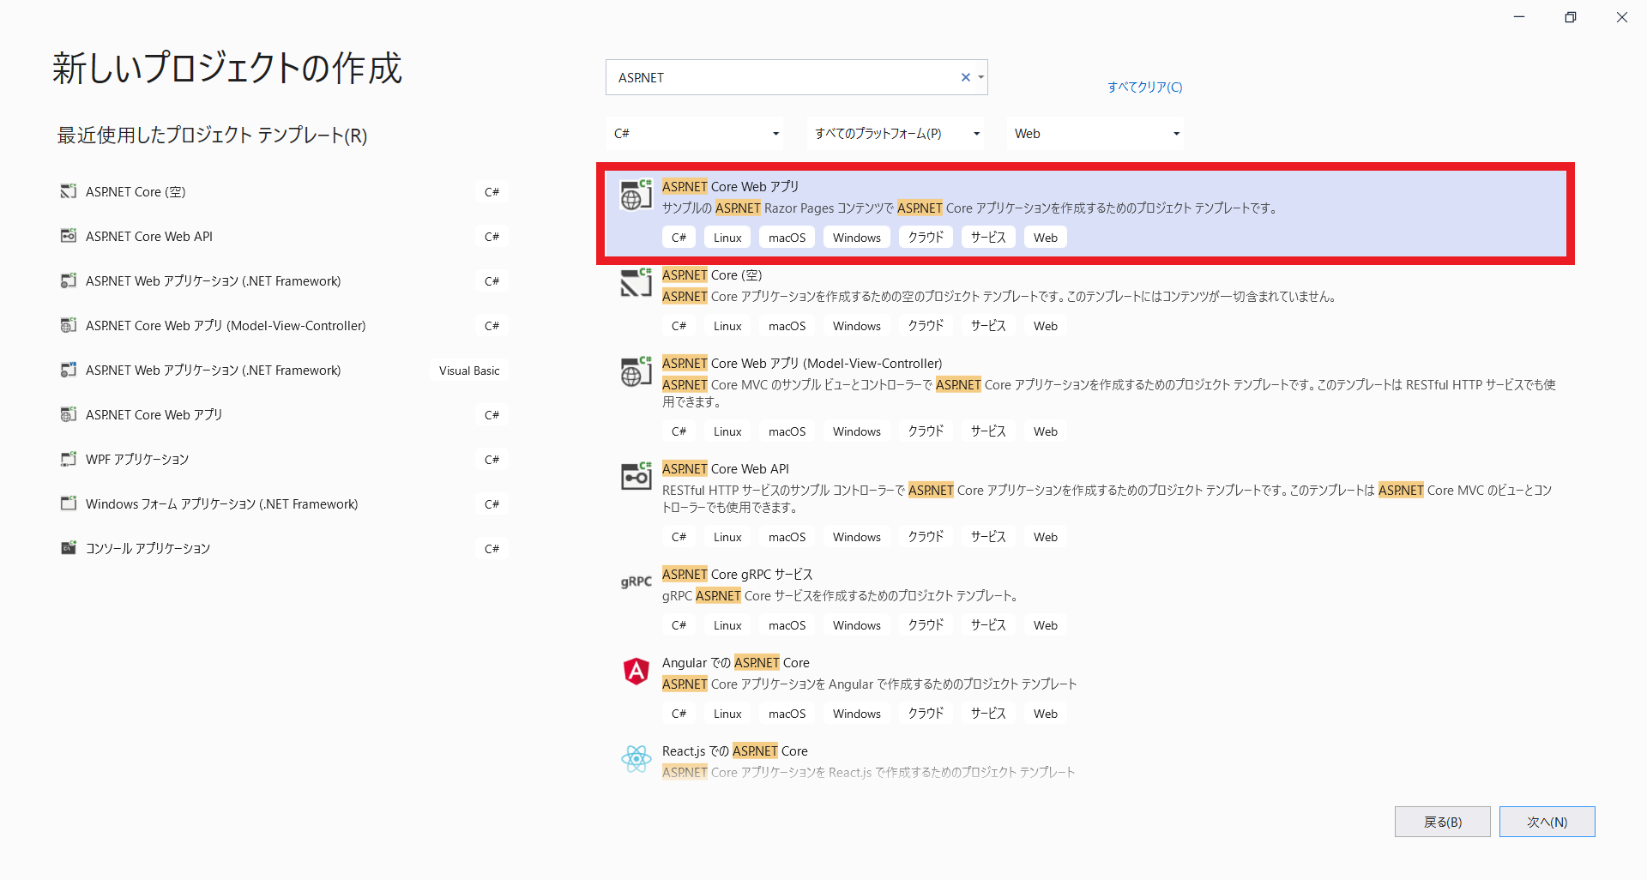Image resolution: width=1647 pixels, height=880 pixels.
Task: Select ASP.NET Core Web アプリ (Model-View-Controller) result
Action: (x=802, y=363)
